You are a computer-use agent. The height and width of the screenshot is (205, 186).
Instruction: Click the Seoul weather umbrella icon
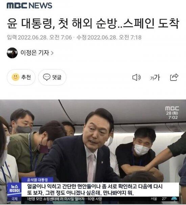click(174, 199)
